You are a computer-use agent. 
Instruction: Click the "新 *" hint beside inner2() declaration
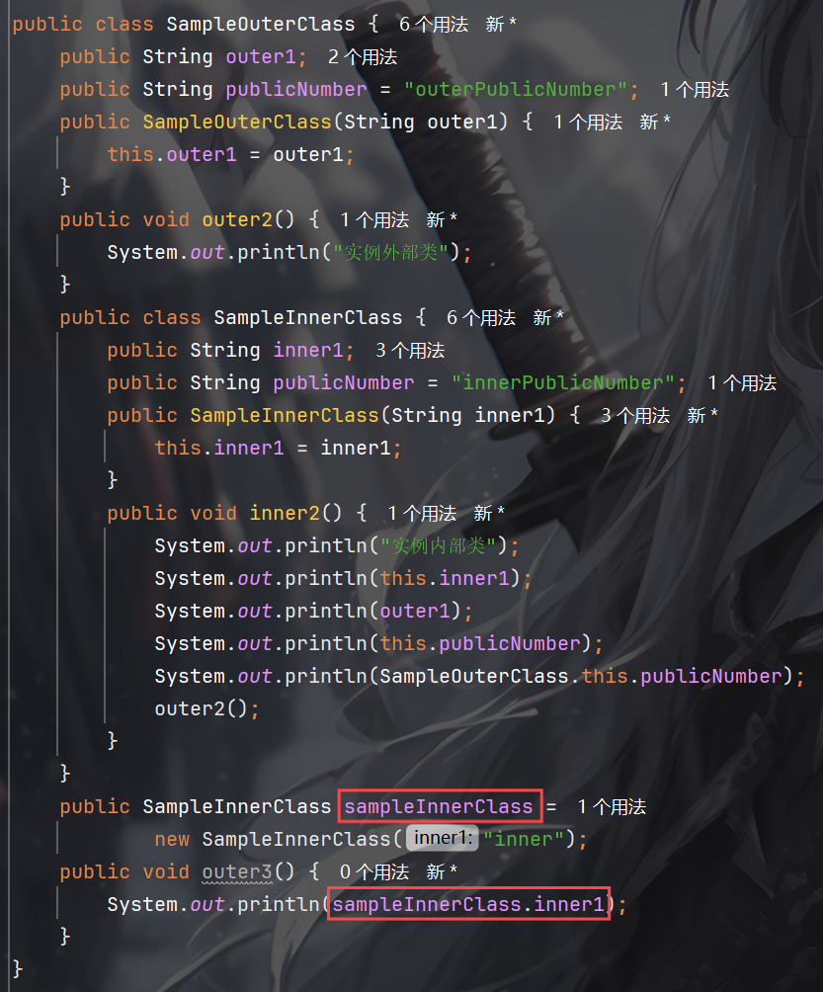pos(489,514)
